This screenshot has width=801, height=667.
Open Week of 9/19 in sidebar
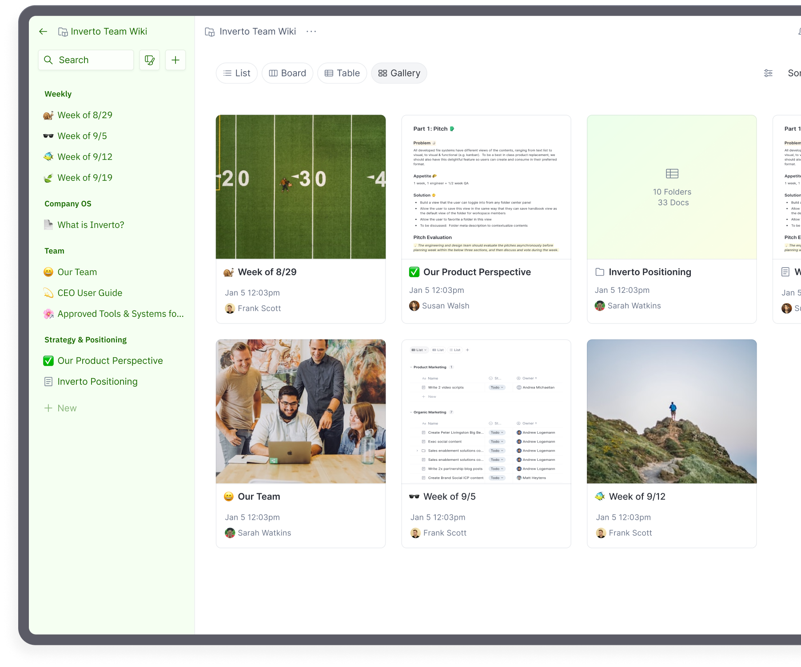(x=85, y=178)
